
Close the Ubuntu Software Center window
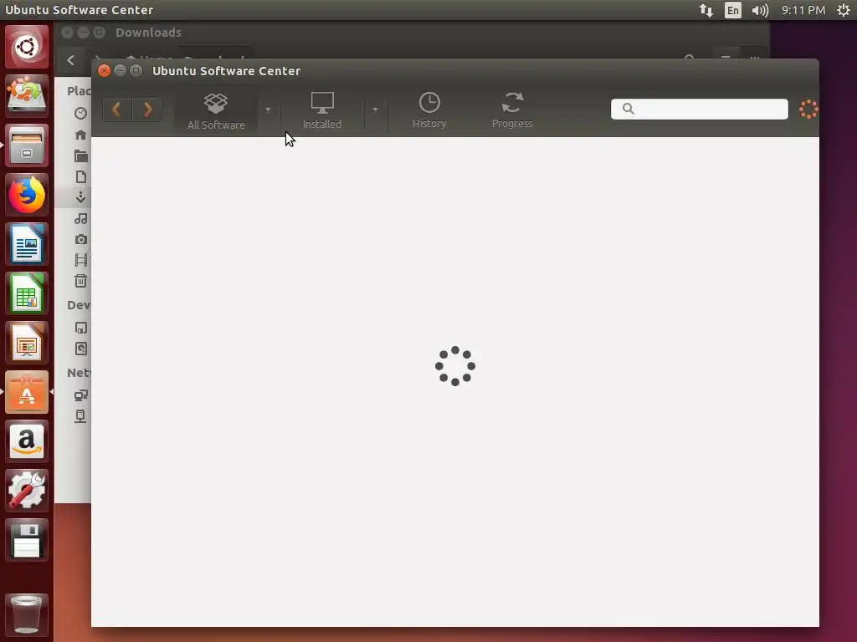click(104, 70)
